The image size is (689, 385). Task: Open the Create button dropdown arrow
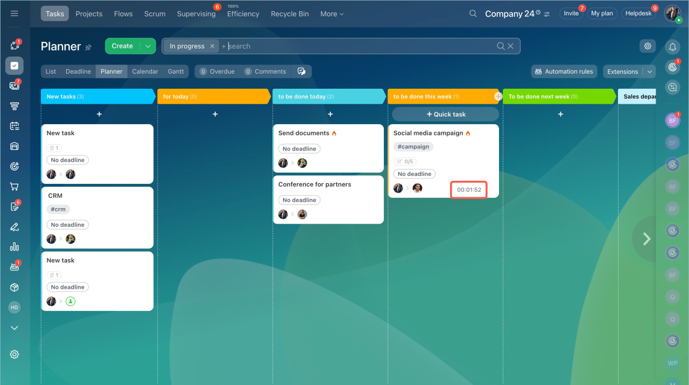[147, 46]
